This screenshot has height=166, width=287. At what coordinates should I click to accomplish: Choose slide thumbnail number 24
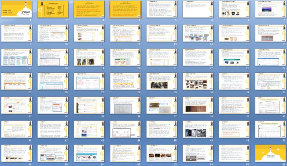(x=271, y=57)
